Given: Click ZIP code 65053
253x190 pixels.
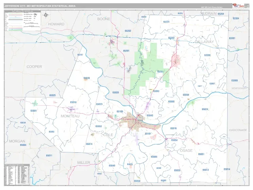Looking at the screenshot, I should pos(98,126).
